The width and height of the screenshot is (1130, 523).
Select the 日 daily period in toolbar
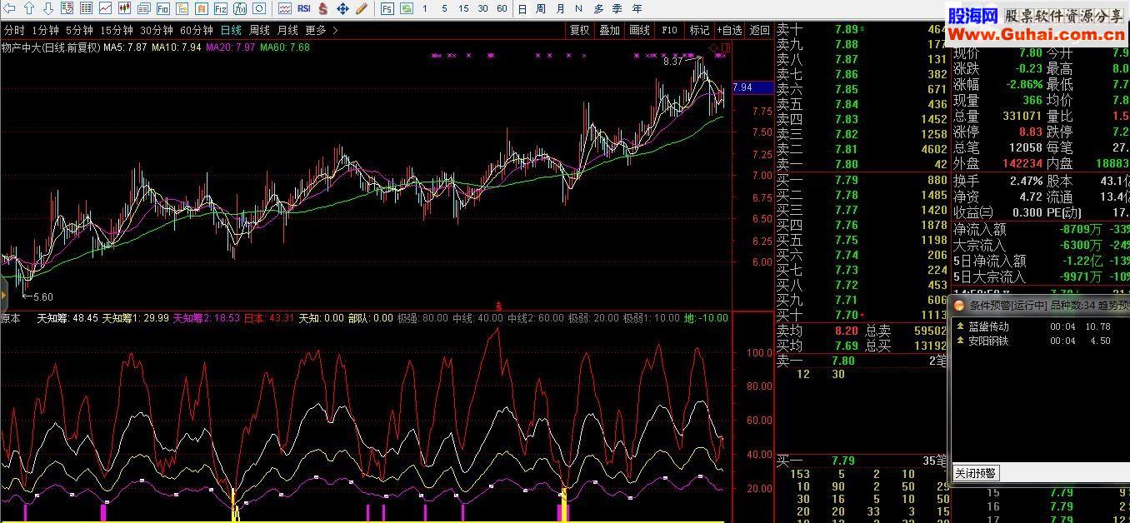pyautogui.click(x=522, y=8)
